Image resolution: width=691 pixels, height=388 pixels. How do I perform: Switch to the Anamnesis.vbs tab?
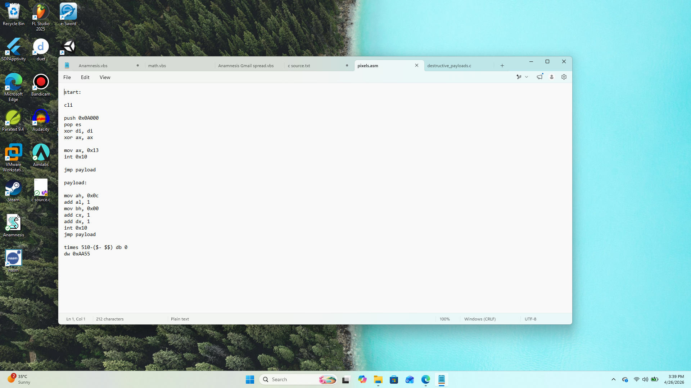93,66
